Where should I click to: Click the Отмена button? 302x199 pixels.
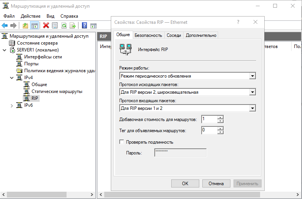tap(216, 184)
